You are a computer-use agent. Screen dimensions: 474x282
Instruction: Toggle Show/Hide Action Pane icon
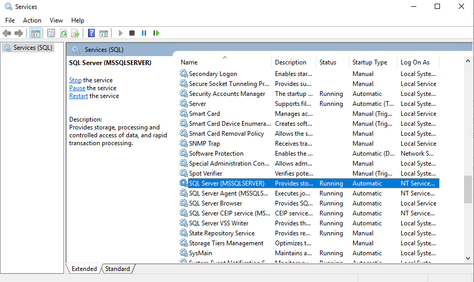tap(104, 33)
